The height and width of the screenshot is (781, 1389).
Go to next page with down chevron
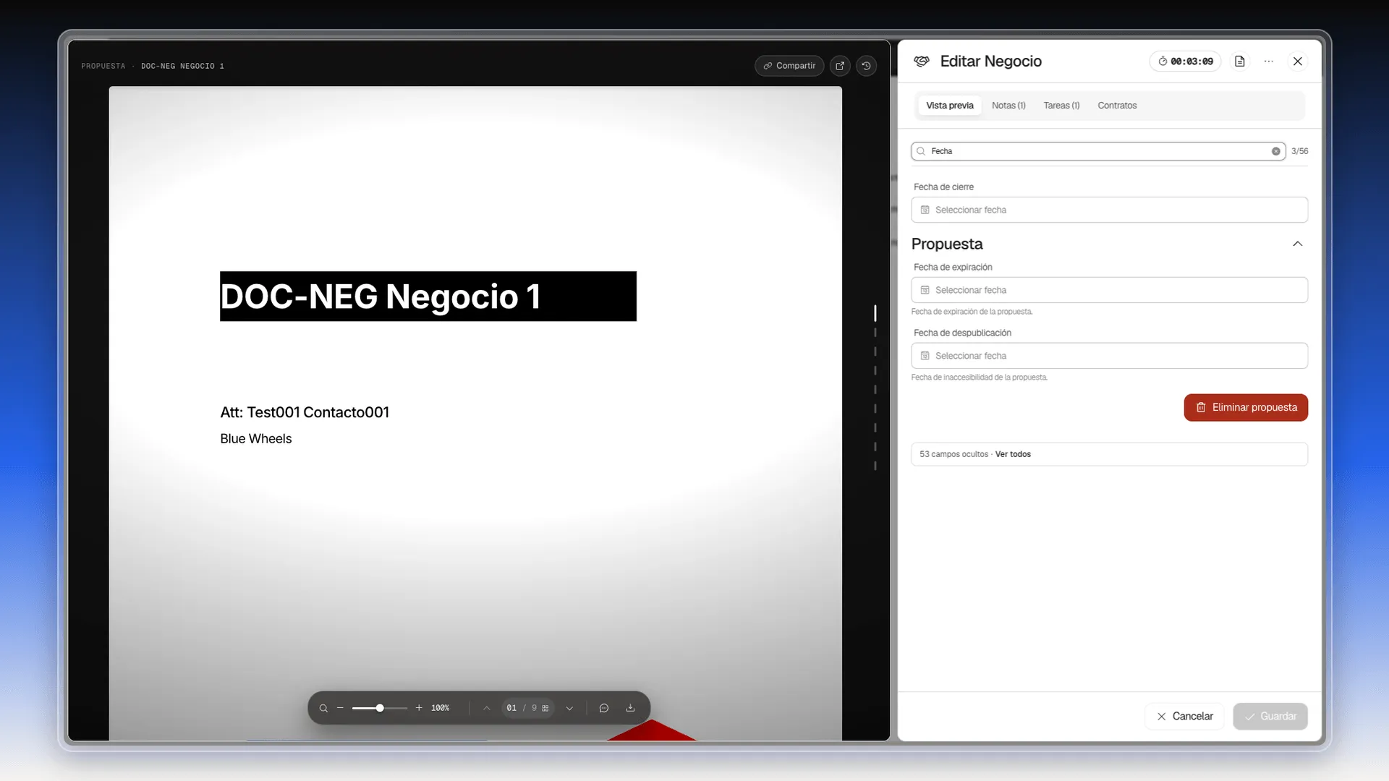(x=569, y=709)
